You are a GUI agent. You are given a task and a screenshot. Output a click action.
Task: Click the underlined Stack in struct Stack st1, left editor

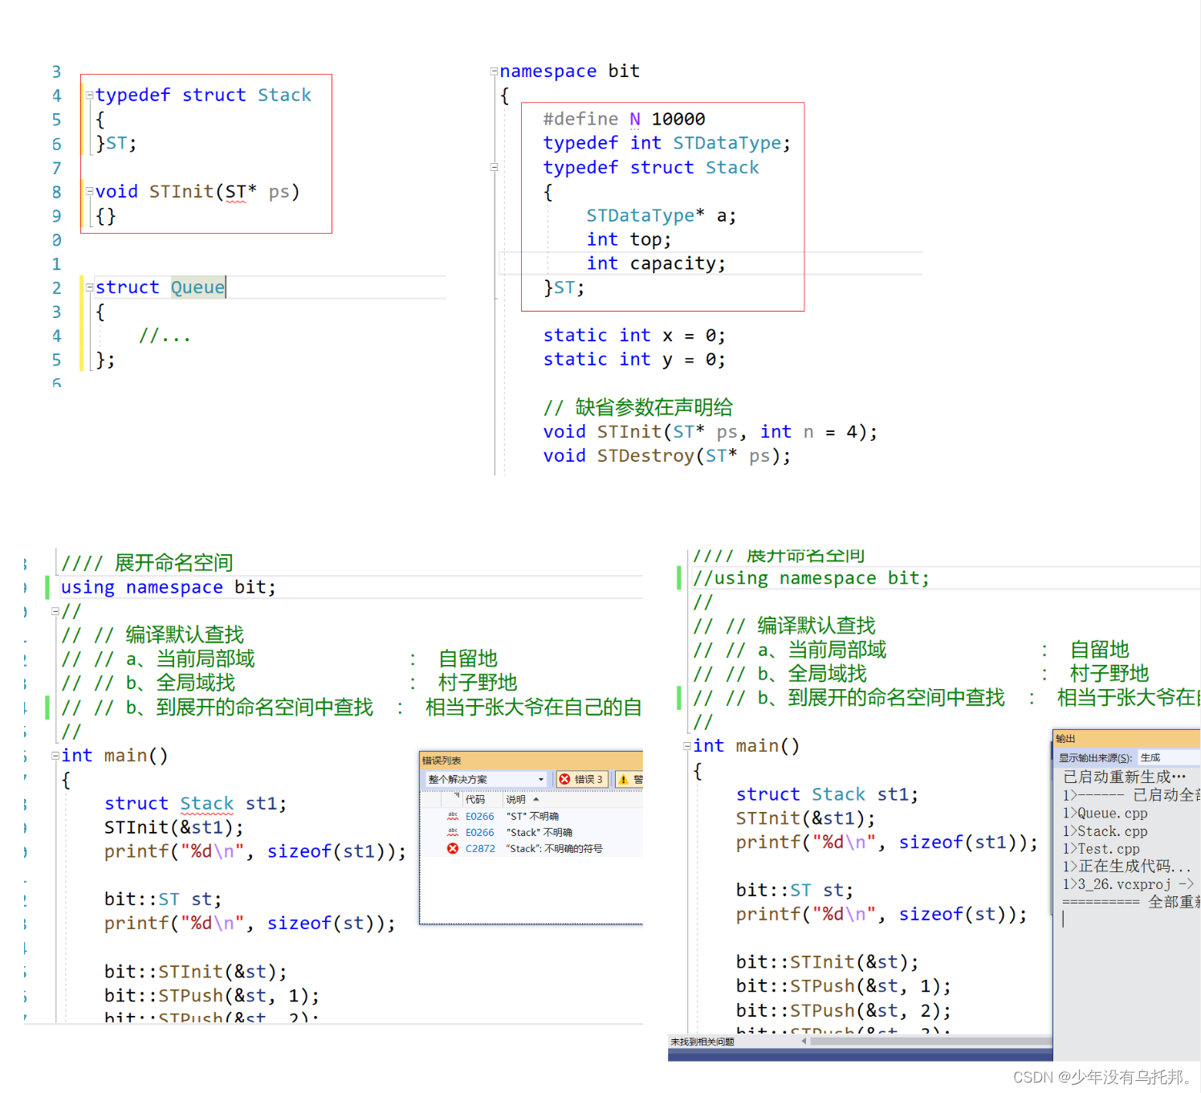[x=207, y=804]
